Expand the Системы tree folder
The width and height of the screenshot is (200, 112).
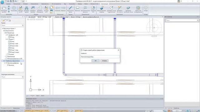[x=6, y=54]
